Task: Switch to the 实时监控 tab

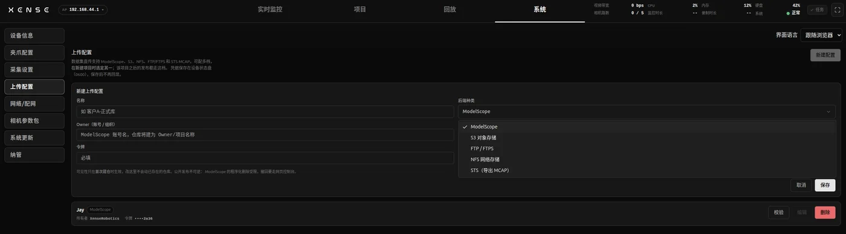Action: (x=270, y=10)
